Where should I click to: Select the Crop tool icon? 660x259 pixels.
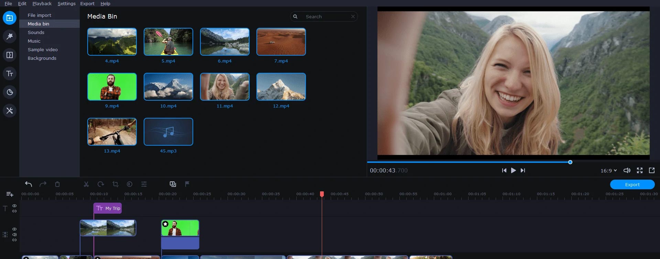pos(115,184)
